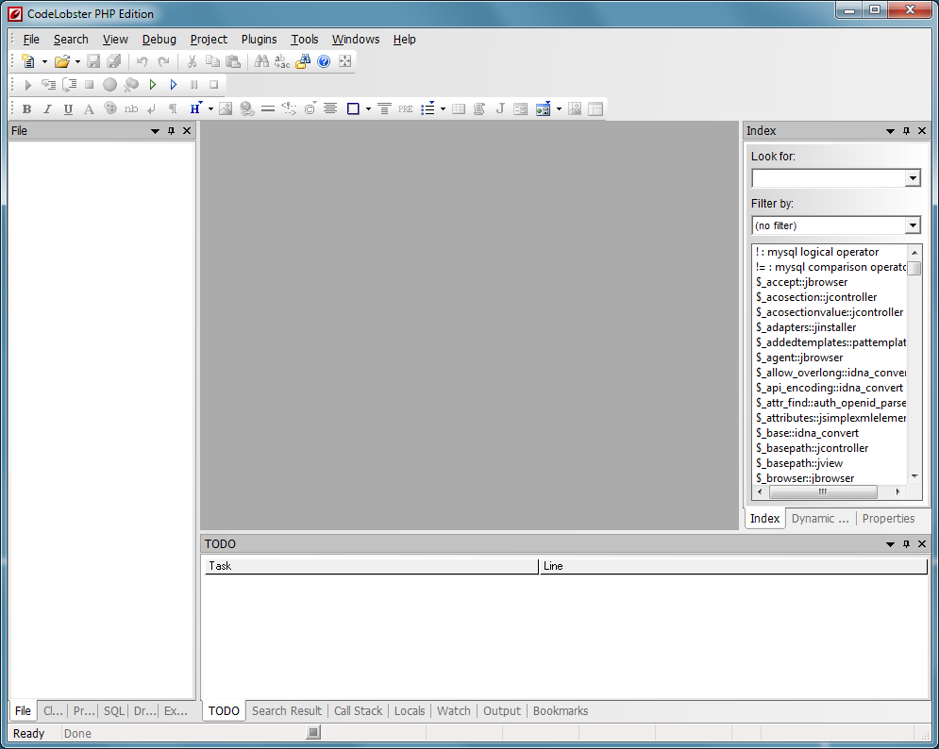Open the Index panel menu arrow
The image size is (939, 749).
[x=890, y=131]
